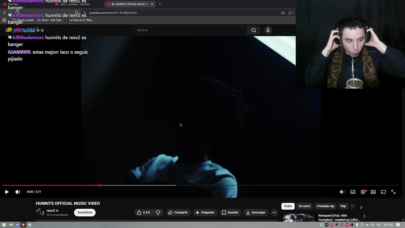Image resolution: width=405 pixels, height=228 pixels.
Task: Select the Todos filter chip
Action: [x=288, y=206]
